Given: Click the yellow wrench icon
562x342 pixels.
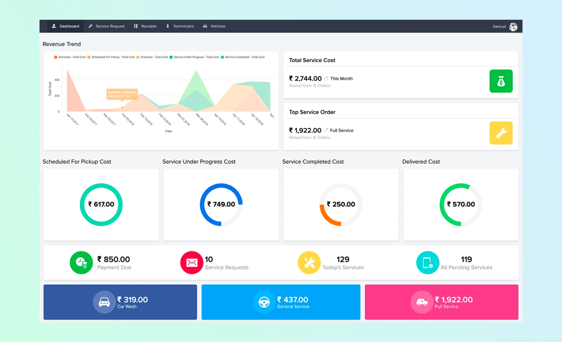Looking at the screenshot, I should [501, 133].
